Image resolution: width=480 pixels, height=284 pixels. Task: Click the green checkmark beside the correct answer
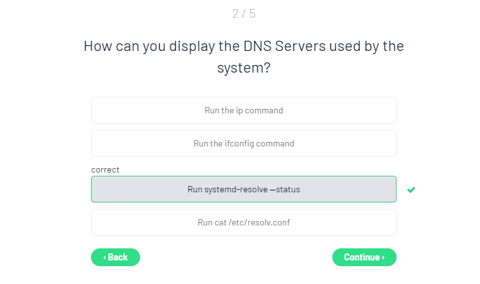coord(411,189)
